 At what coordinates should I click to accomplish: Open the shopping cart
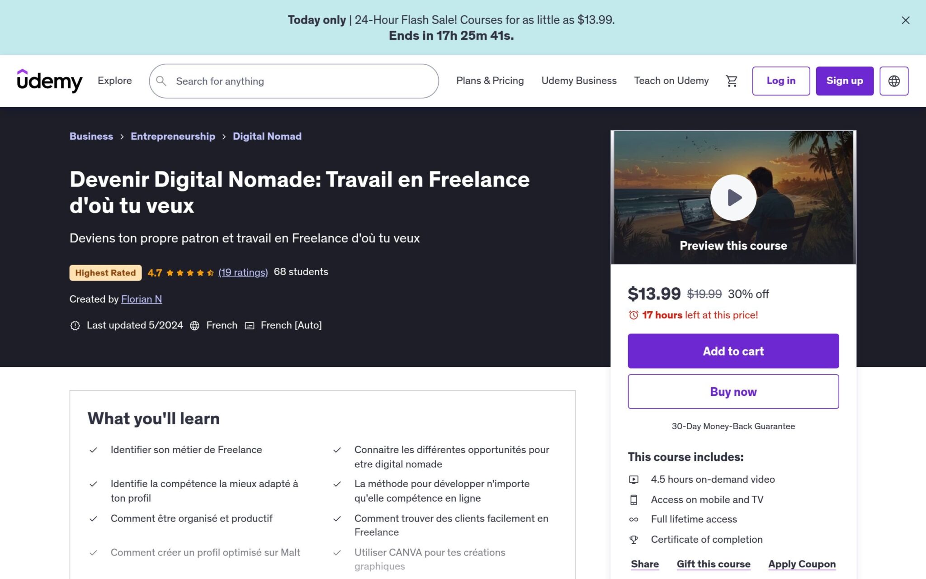click(732, 81)
